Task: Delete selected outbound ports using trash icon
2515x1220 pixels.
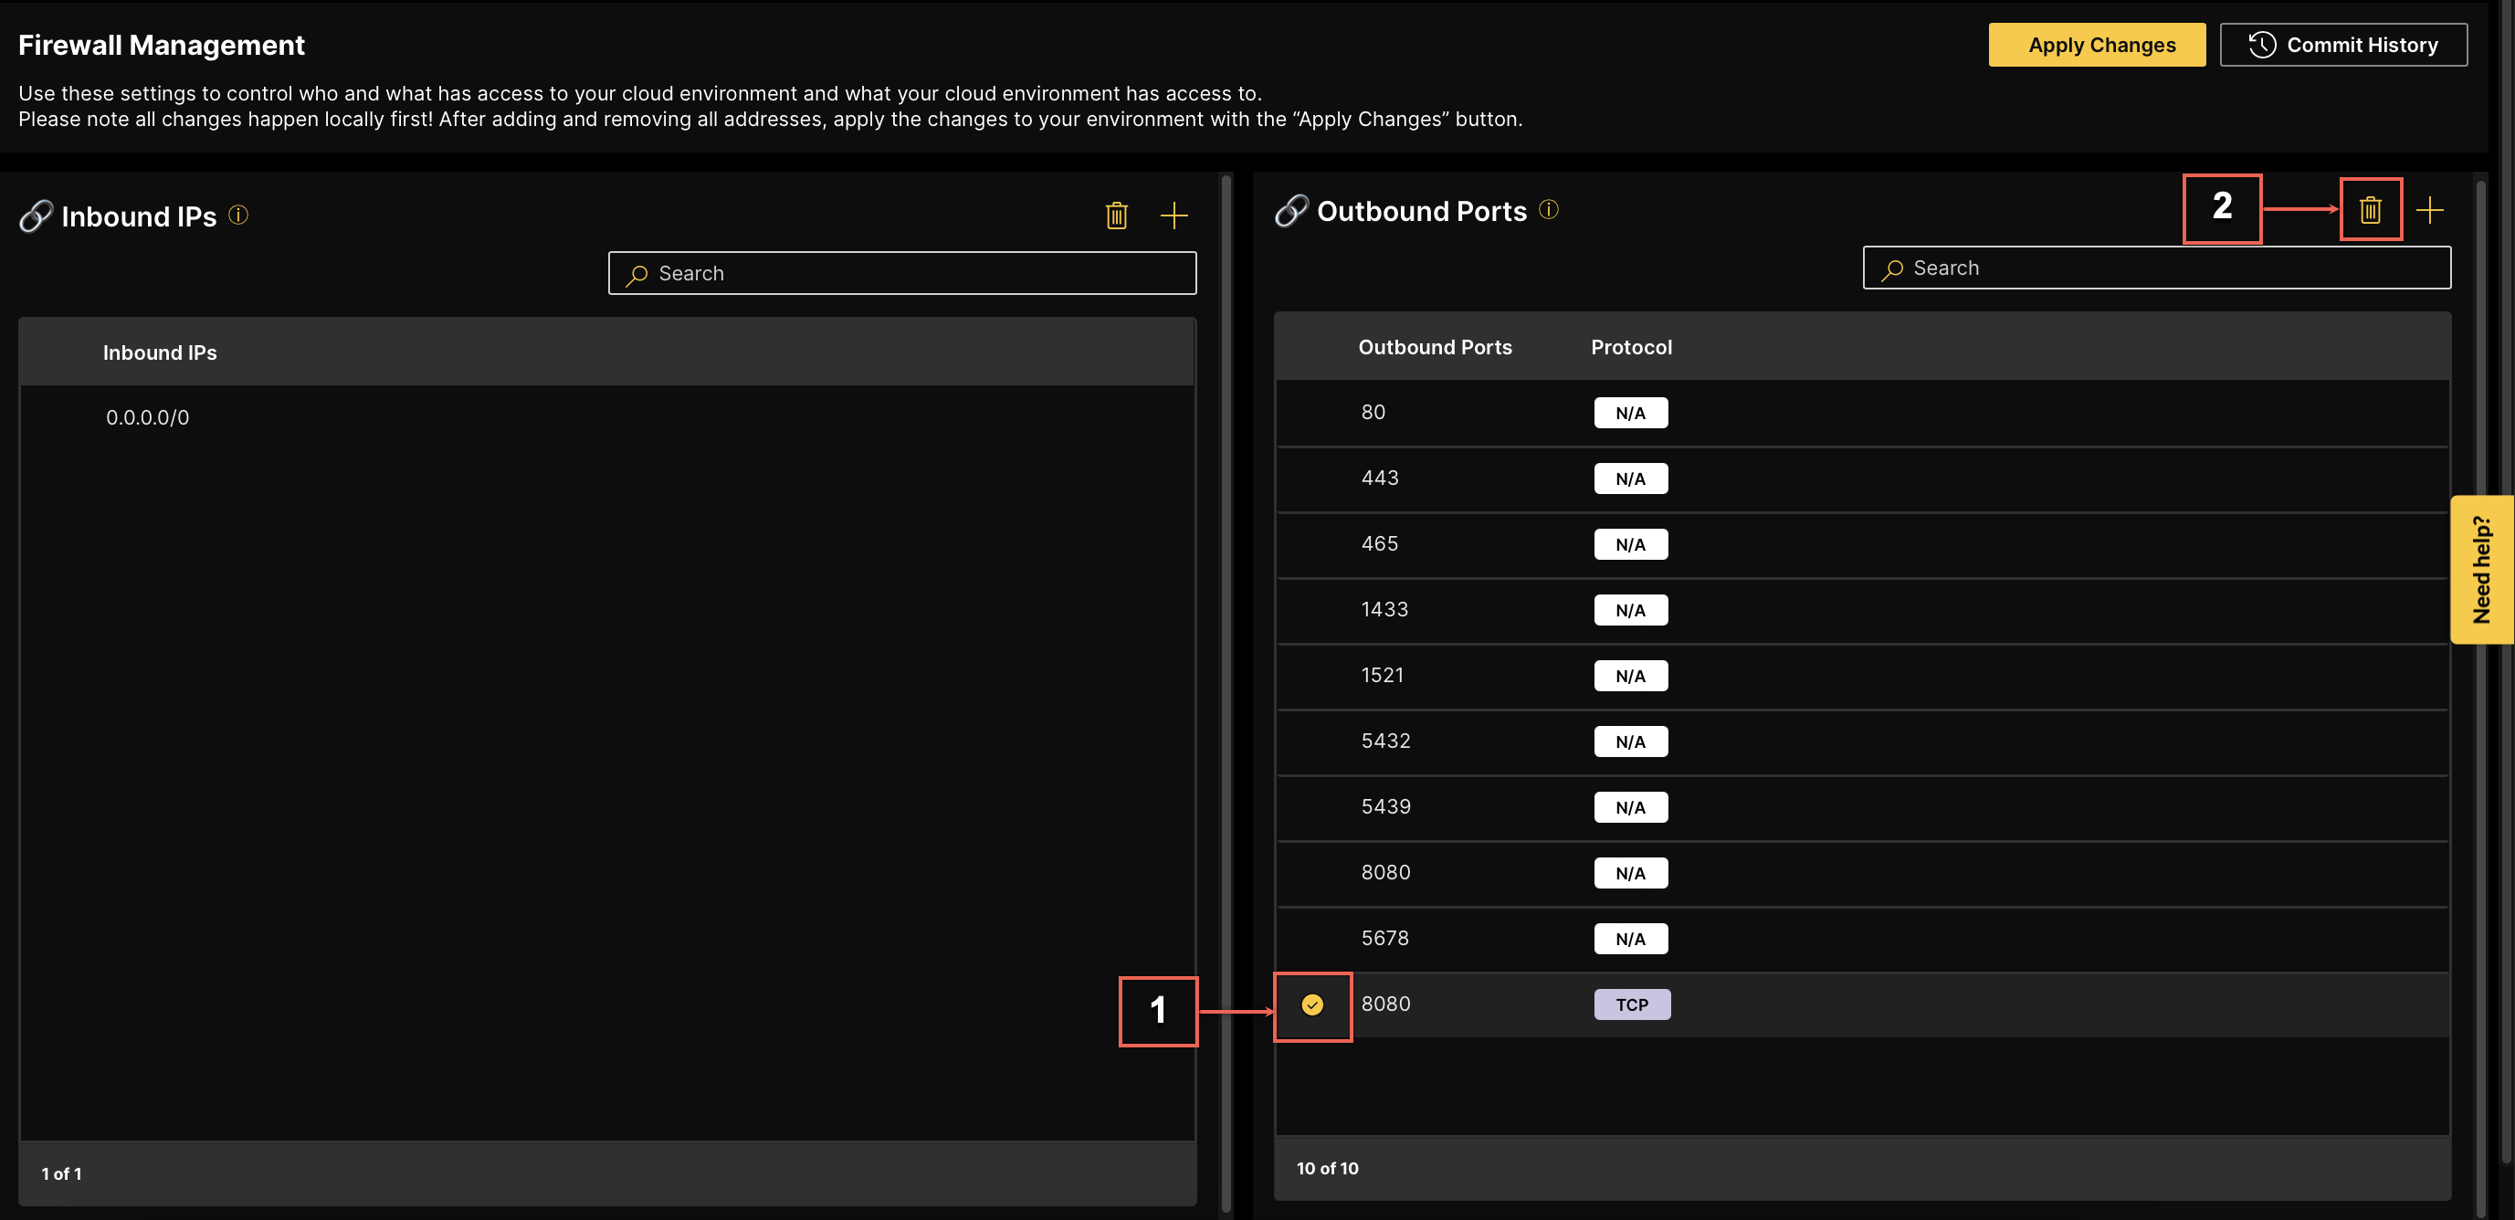Action: (2371, 209)
